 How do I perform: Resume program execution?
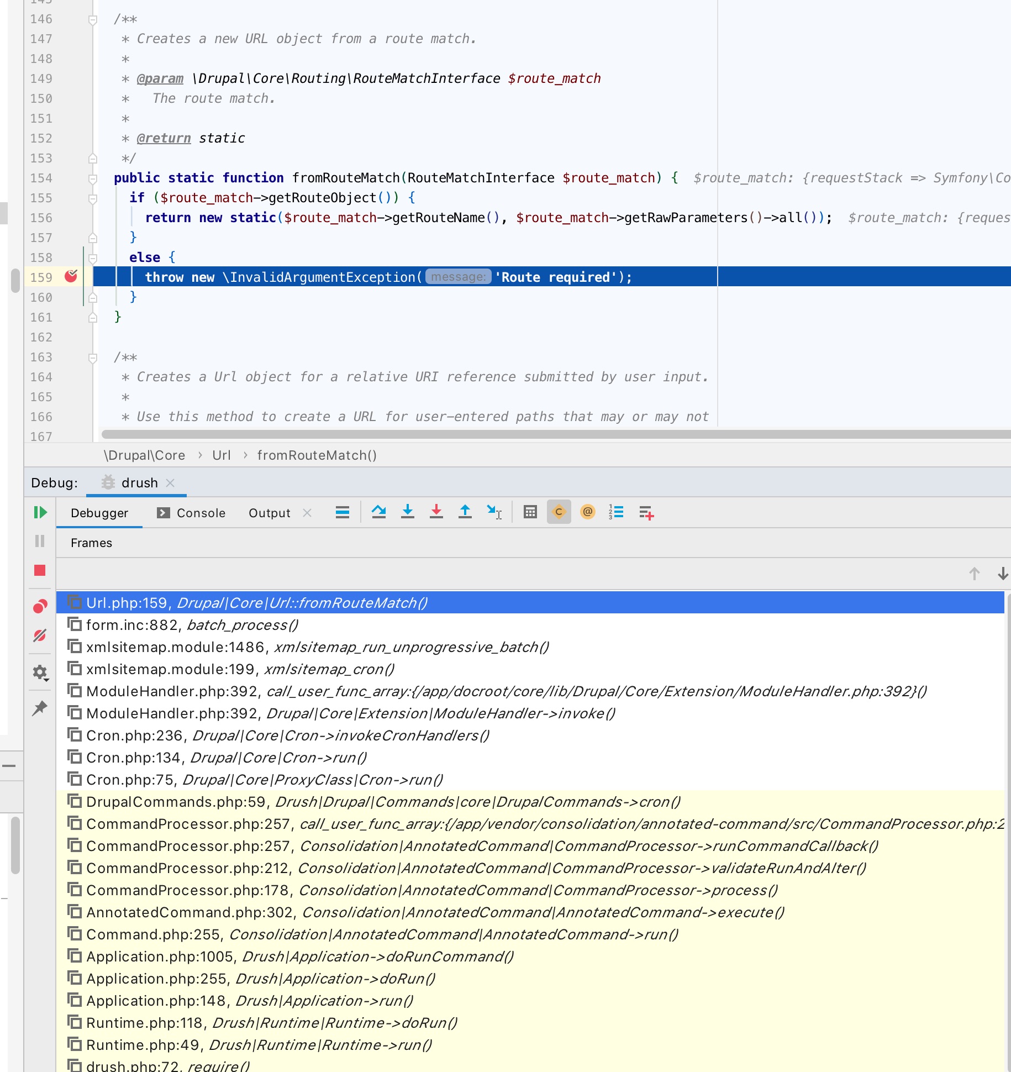click(x=39, y=512)
